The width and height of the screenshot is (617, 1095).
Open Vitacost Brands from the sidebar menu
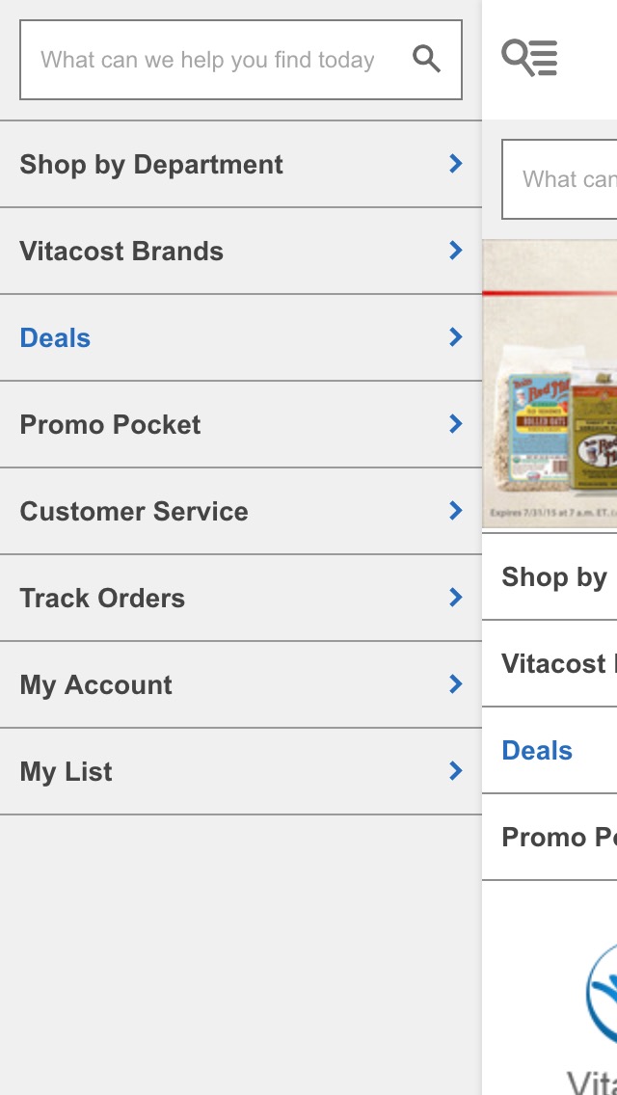[121, 251]
